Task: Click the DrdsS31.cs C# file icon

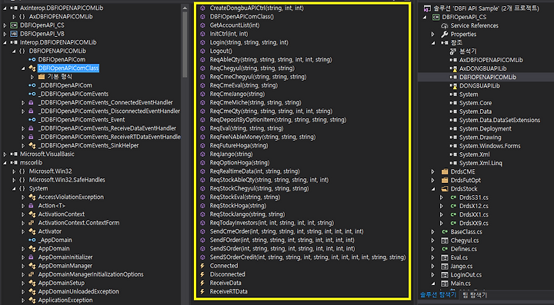Action: (x=453, y=197)
